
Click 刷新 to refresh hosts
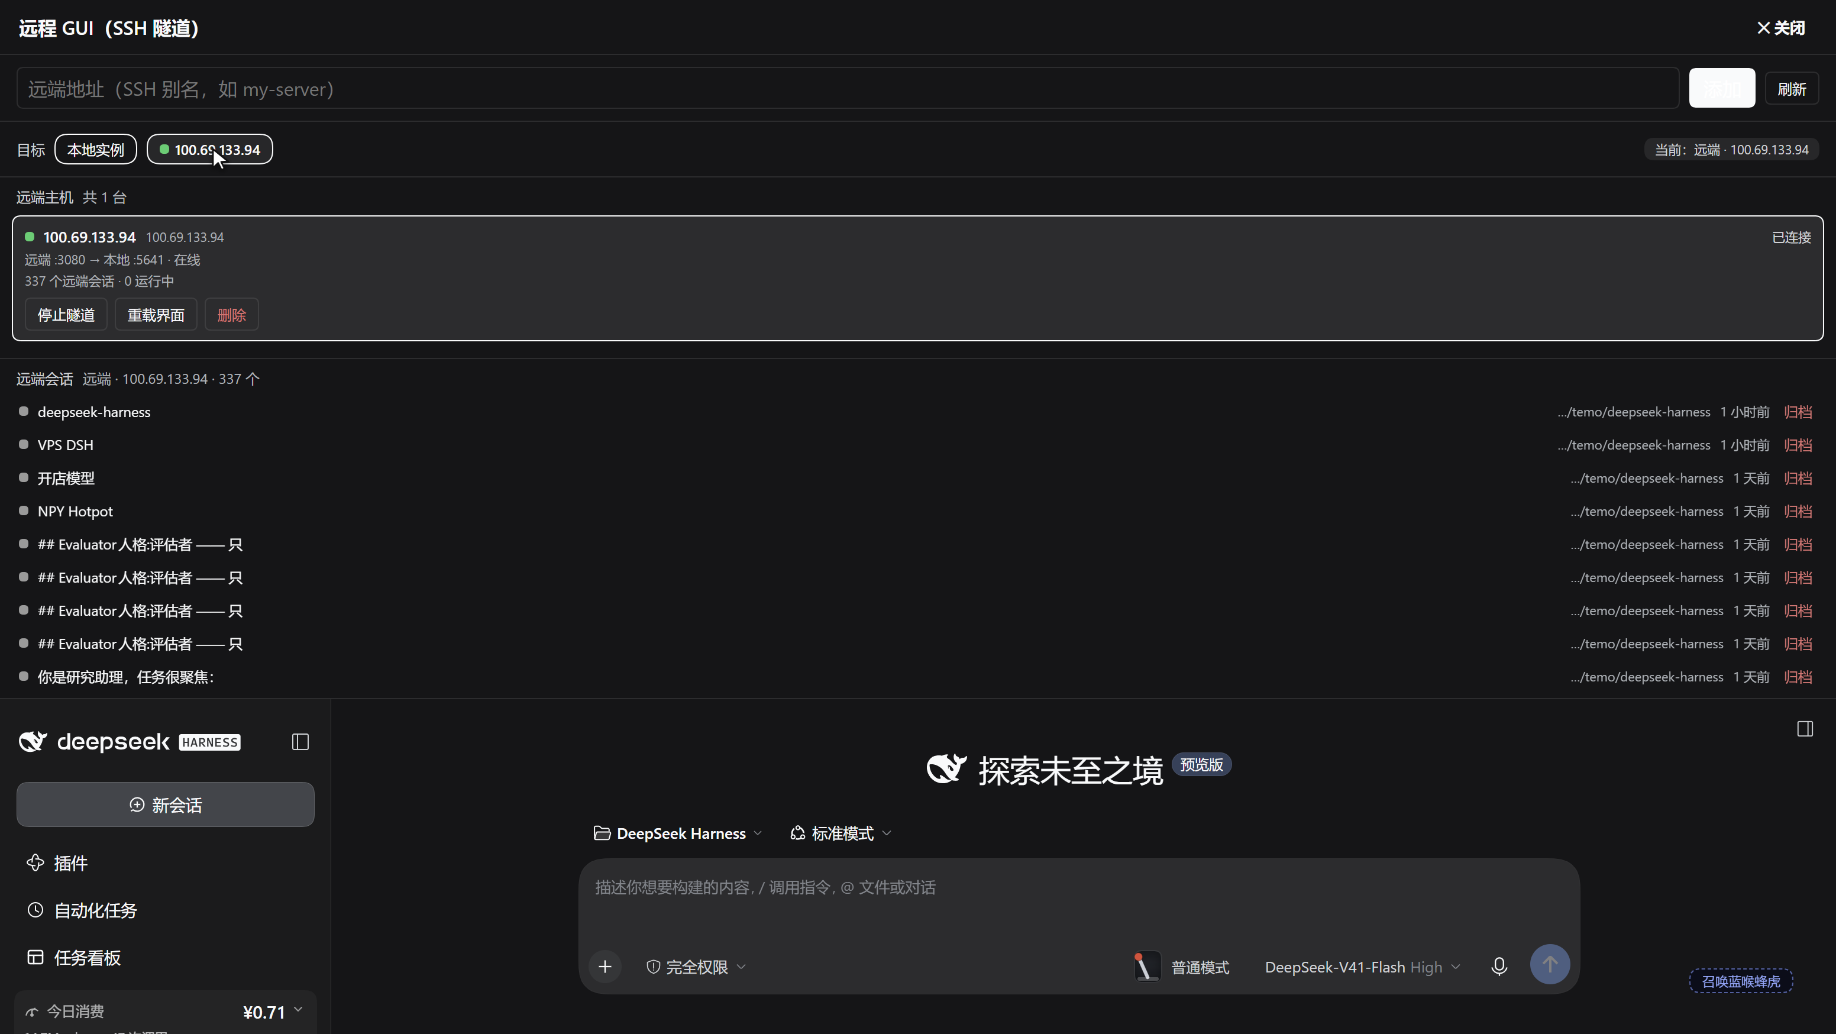click(1792, 88)
